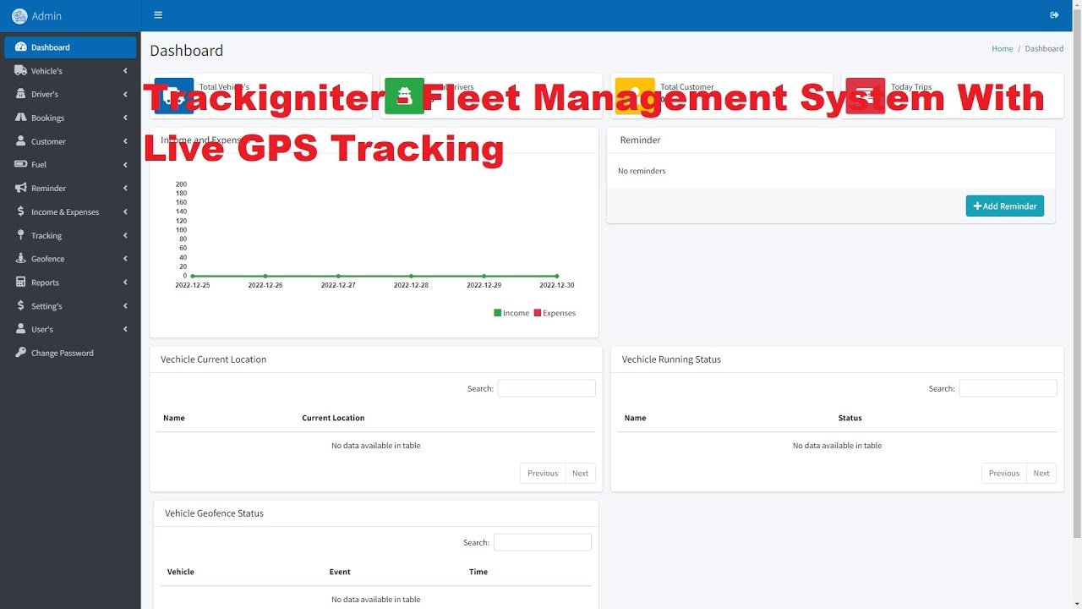Expand the Setting's menu chevron
The width and height of the screenshot is (1082, 609).
[x=125, y=305]
